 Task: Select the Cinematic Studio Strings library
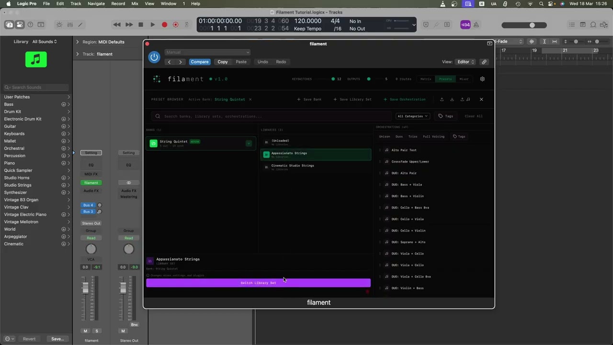click(x=316, y=167)
